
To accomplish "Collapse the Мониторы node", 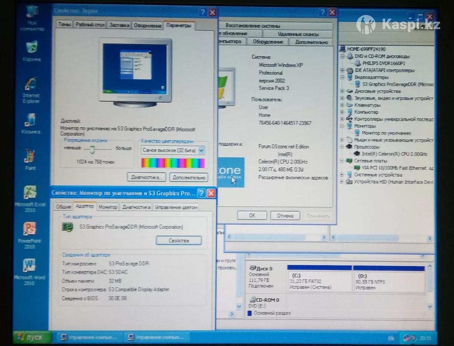I will point(342,126).
